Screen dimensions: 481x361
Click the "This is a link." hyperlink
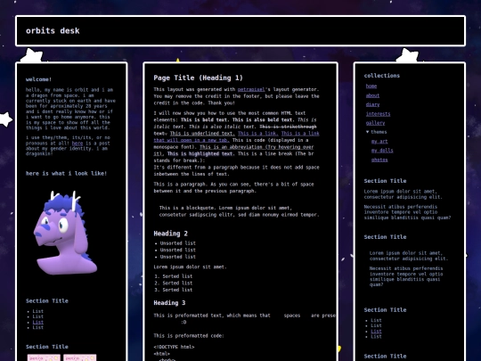(258, 133)
